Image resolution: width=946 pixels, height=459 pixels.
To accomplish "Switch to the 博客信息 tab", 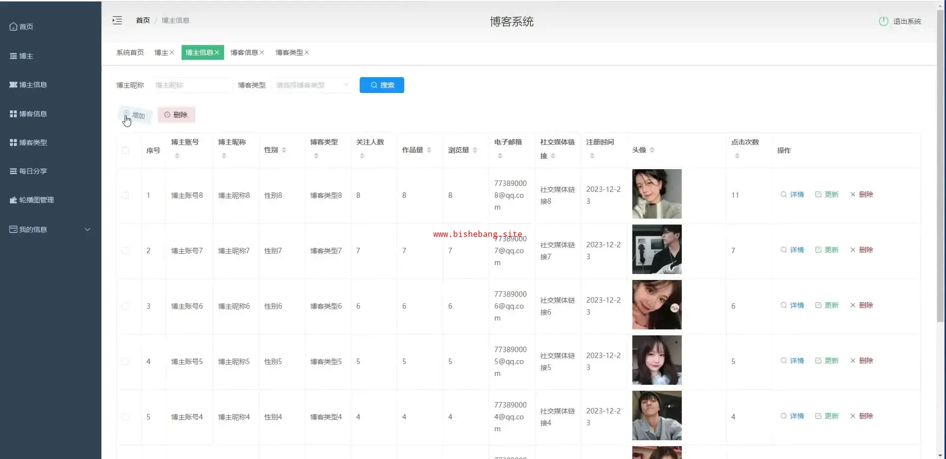I will pos(244,52).
